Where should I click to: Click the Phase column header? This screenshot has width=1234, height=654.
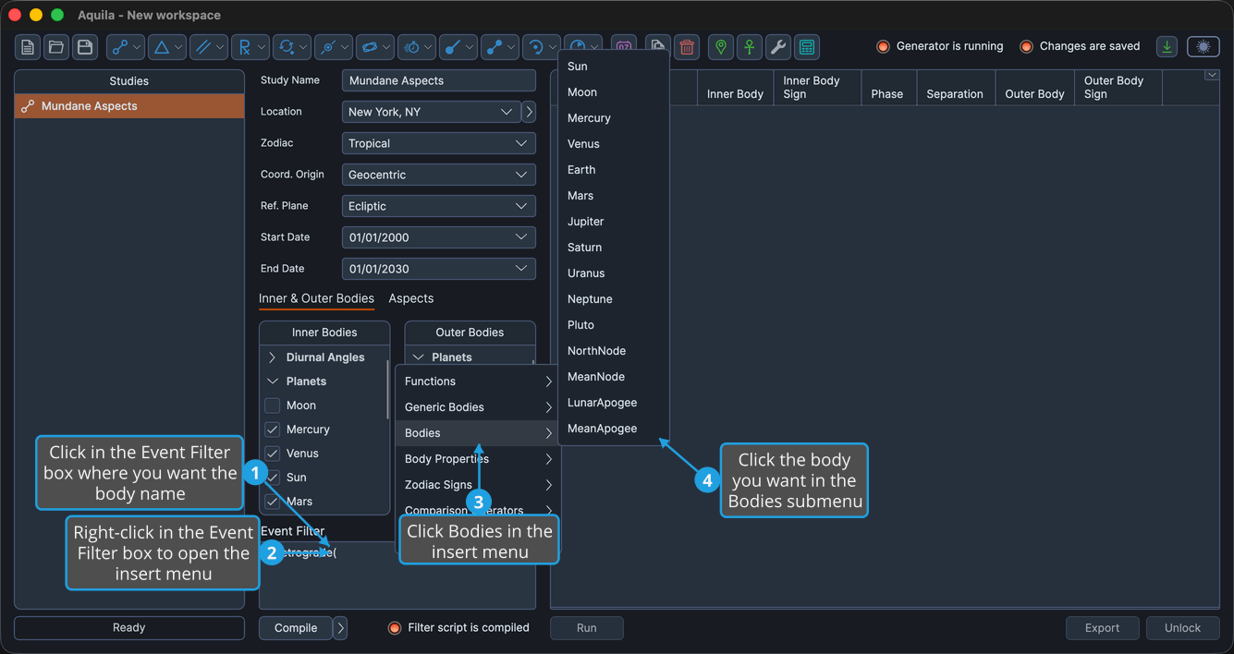[887, 88]
